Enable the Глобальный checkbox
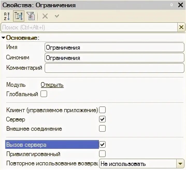The image size is (186, 170). click(x=44, y=94)
